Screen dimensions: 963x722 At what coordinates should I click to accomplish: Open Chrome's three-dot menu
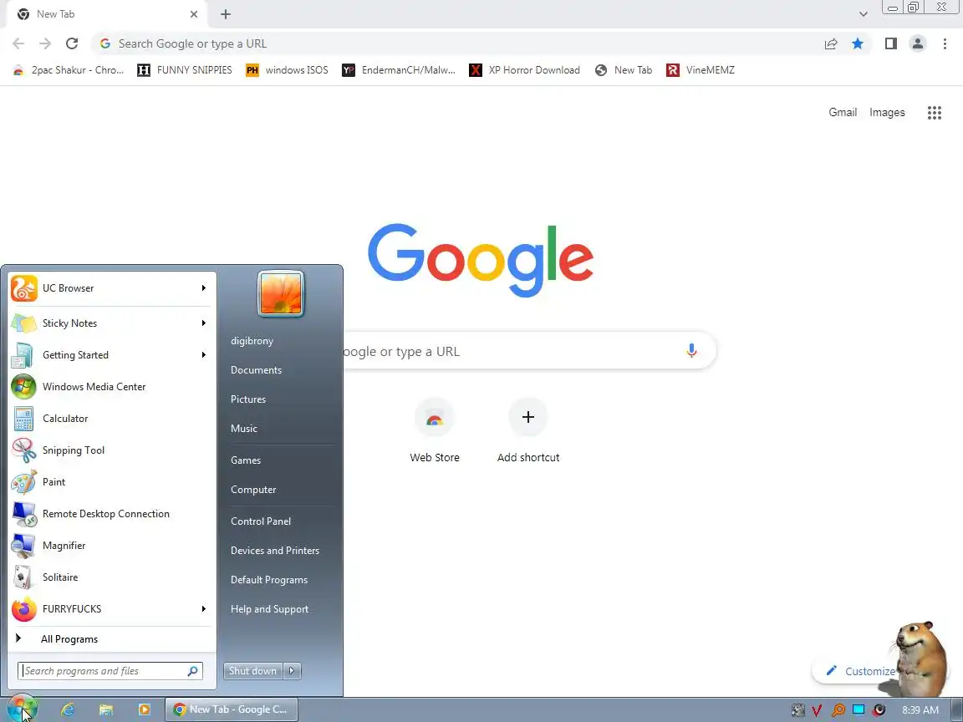(945, 43)
